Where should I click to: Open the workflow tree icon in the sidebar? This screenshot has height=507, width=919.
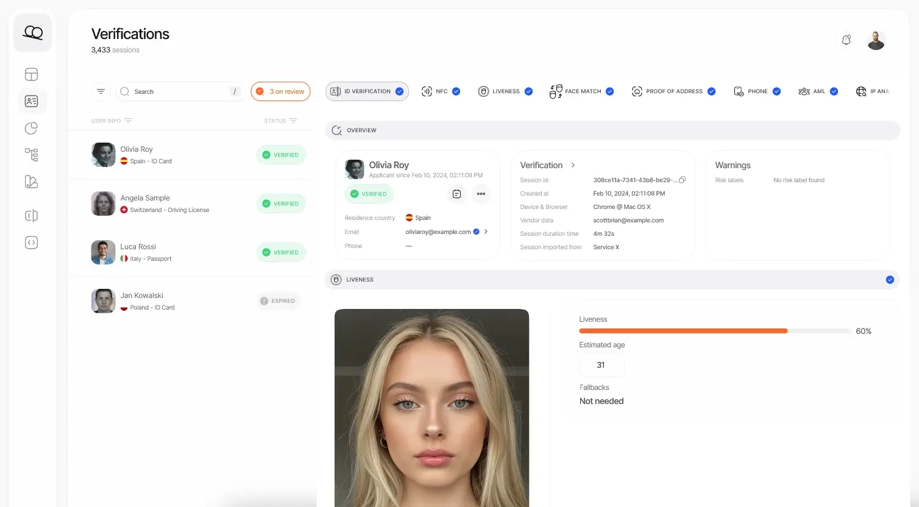coord(32,155)
